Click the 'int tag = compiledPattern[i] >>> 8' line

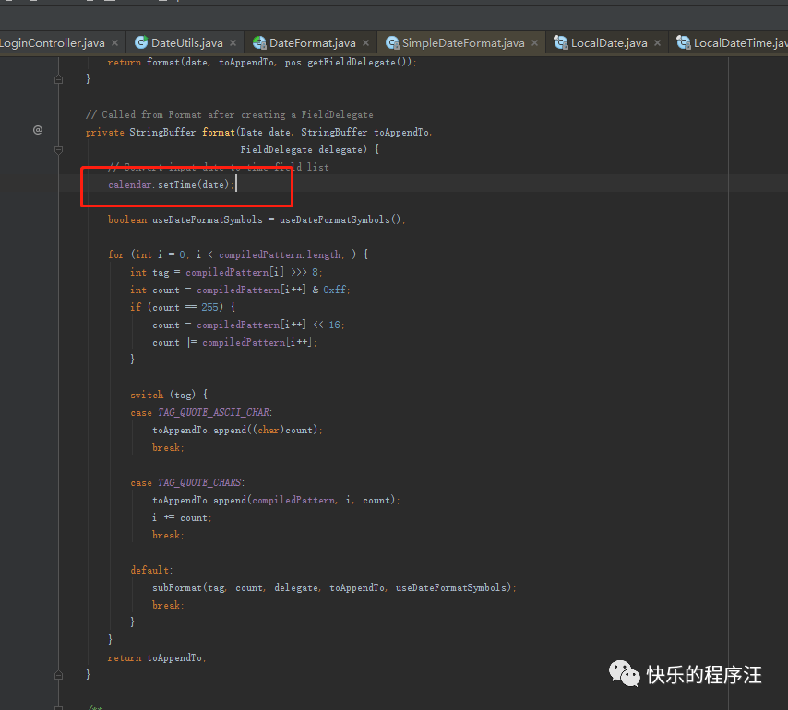[x=226, y=273]
